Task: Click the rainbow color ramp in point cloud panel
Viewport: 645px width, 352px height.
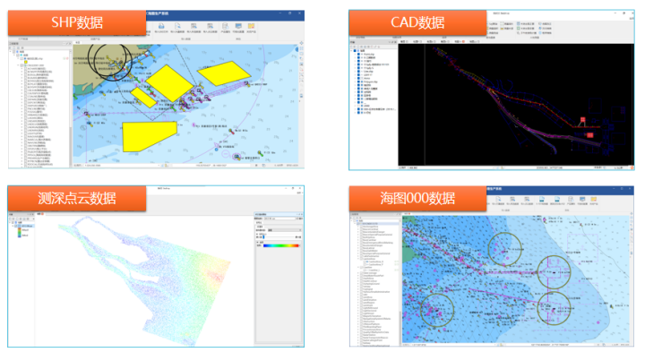Action: pos(281,245)
